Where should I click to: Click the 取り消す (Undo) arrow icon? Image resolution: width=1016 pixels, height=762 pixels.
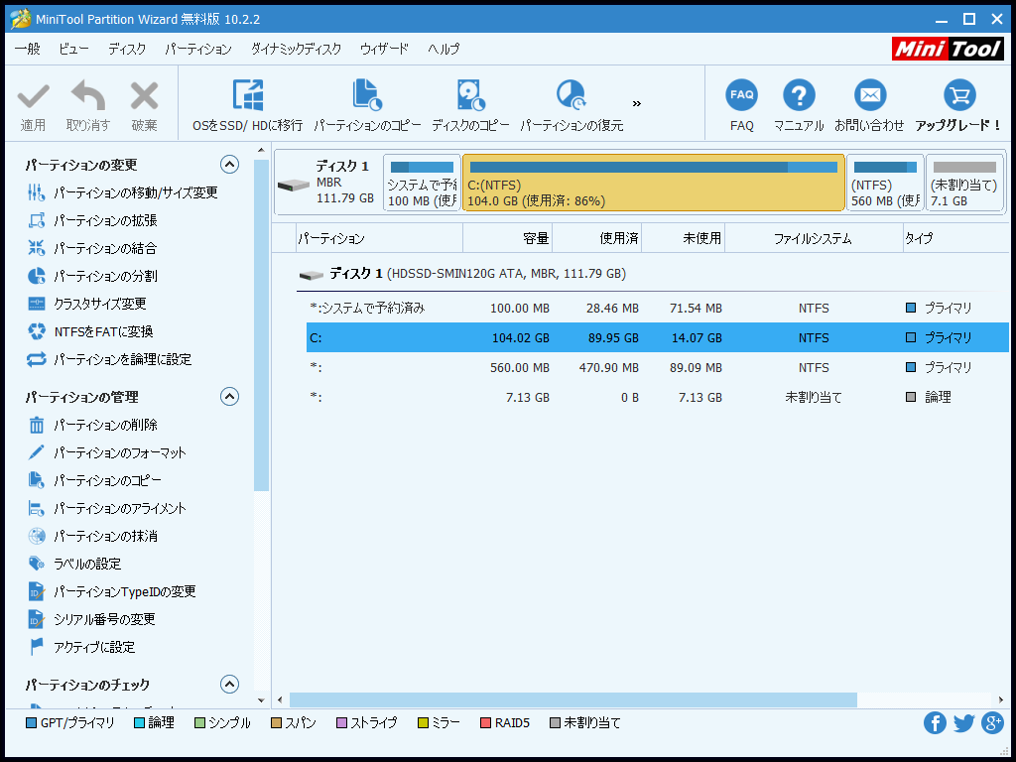88,96
